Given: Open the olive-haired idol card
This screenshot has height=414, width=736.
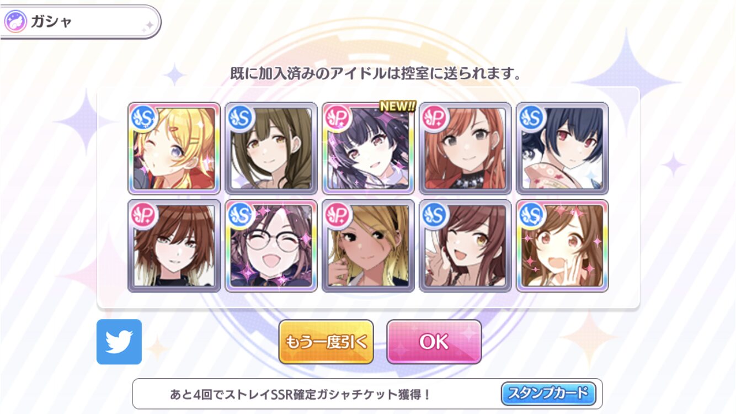Looking at the screenshot, I should (271, 148).
